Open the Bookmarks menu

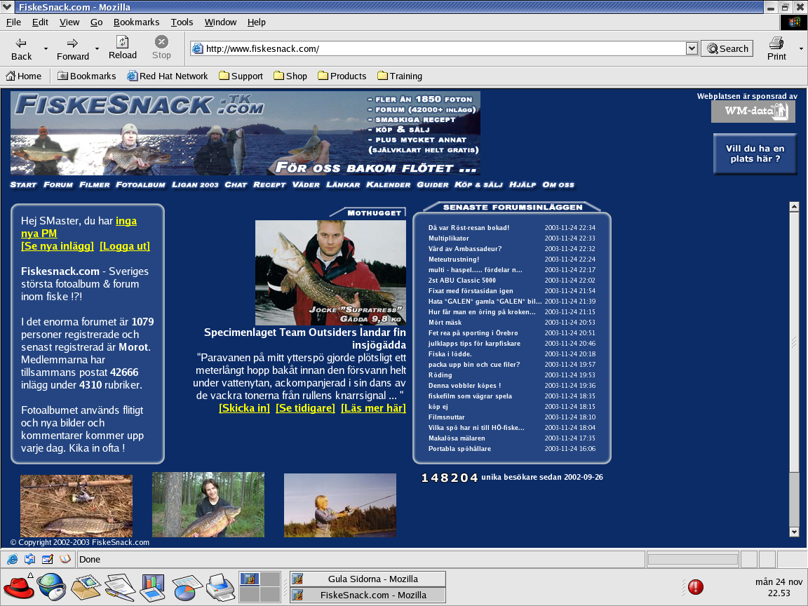click(x=136, y=22)
